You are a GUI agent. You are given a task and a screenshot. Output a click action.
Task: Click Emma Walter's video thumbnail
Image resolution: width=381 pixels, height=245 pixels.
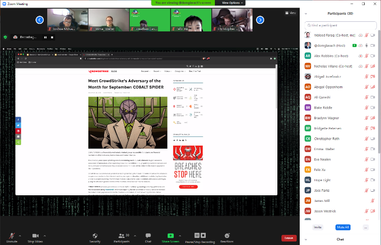[109, 20]
